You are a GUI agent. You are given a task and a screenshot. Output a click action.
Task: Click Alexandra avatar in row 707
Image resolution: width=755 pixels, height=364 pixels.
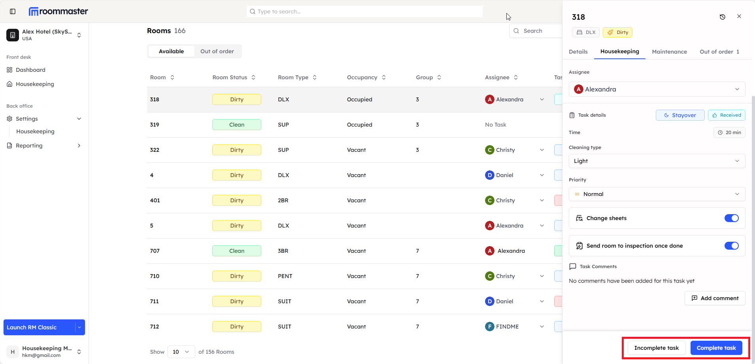coord(490,251)
